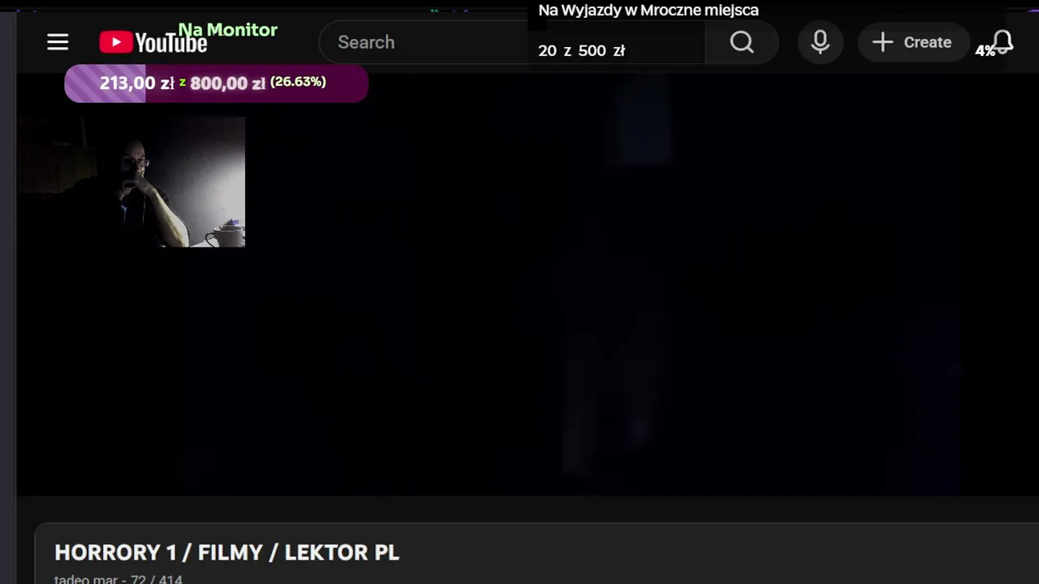Image resolution: width=1039 pixels, height=584 pixels.
Task: Open the YouTube hamburger guide menu
Action: click(58, 42)
